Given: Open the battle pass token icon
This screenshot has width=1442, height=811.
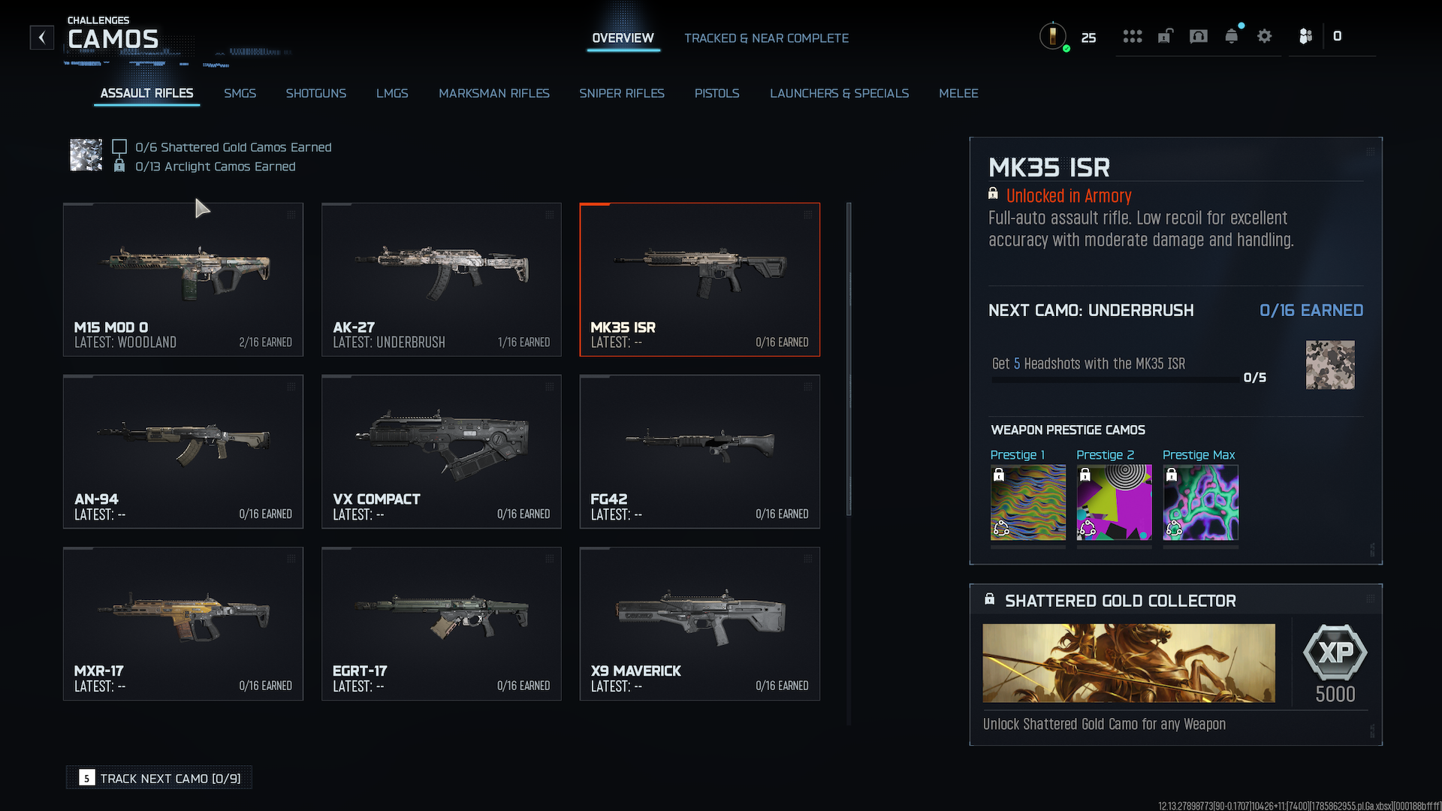Looking at the screenshot, I should point(1053,36).
